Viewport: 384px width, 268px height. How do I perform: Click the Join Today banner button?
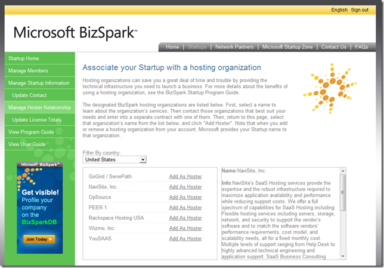point(39,239)
